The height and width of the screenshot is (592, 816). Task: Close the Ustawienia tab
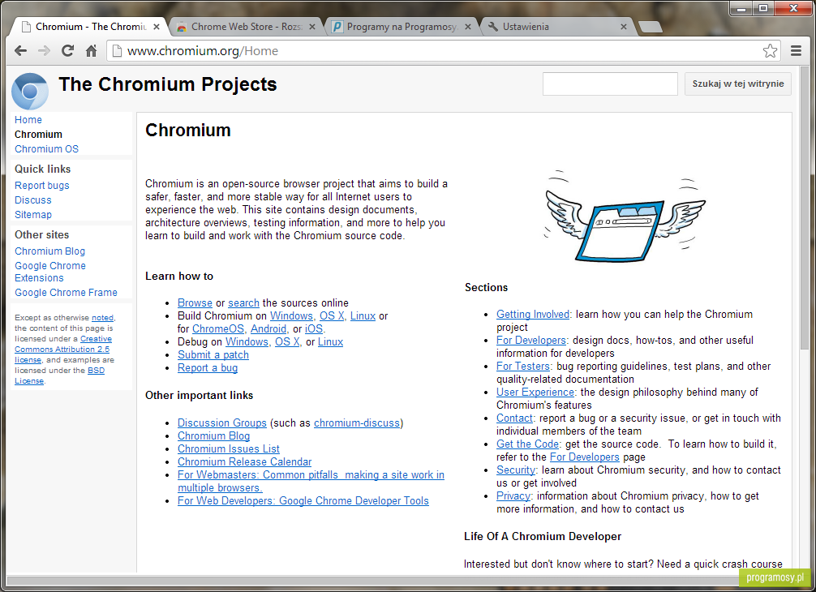point(624,27)
